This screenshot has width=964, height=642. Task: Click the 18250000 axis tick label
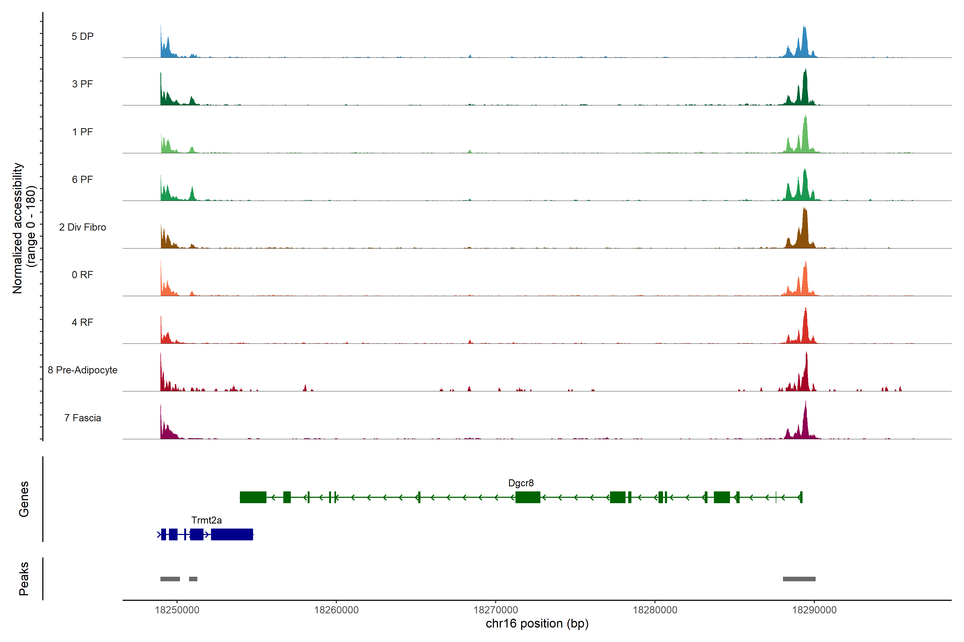(x=177, y=610)
